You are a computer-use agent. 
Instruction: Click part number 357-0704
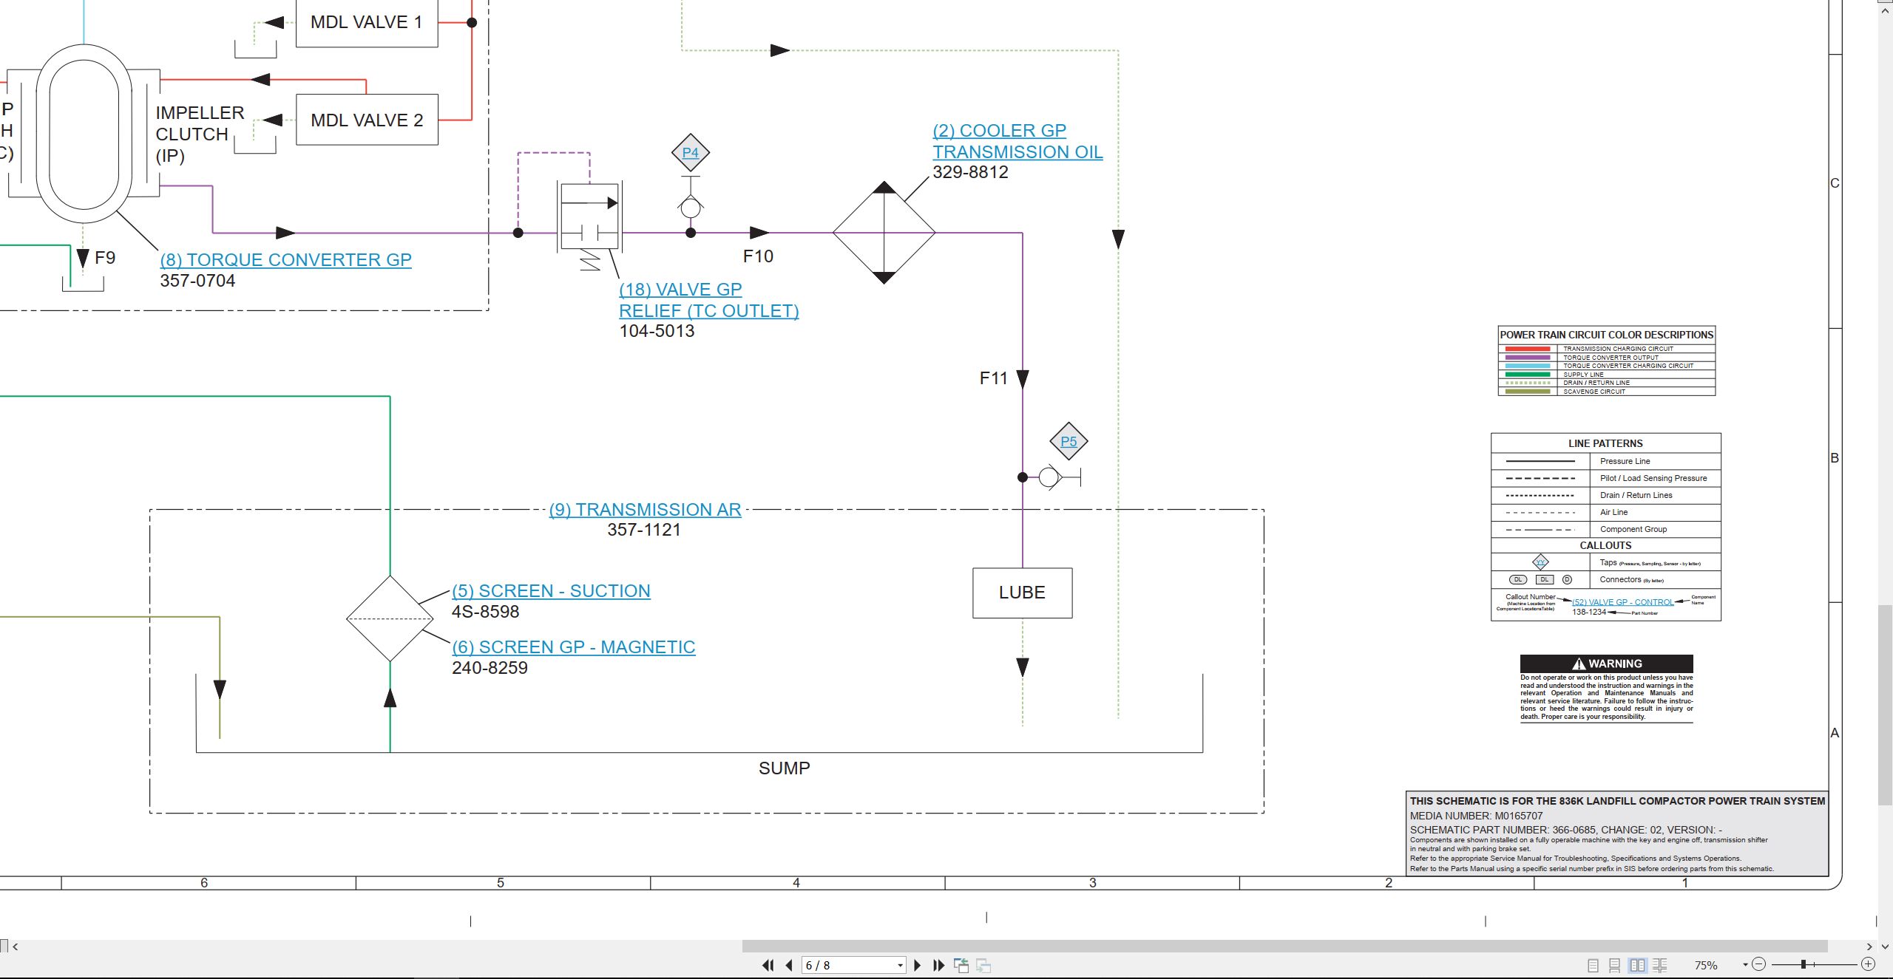[x=197, y=281]
